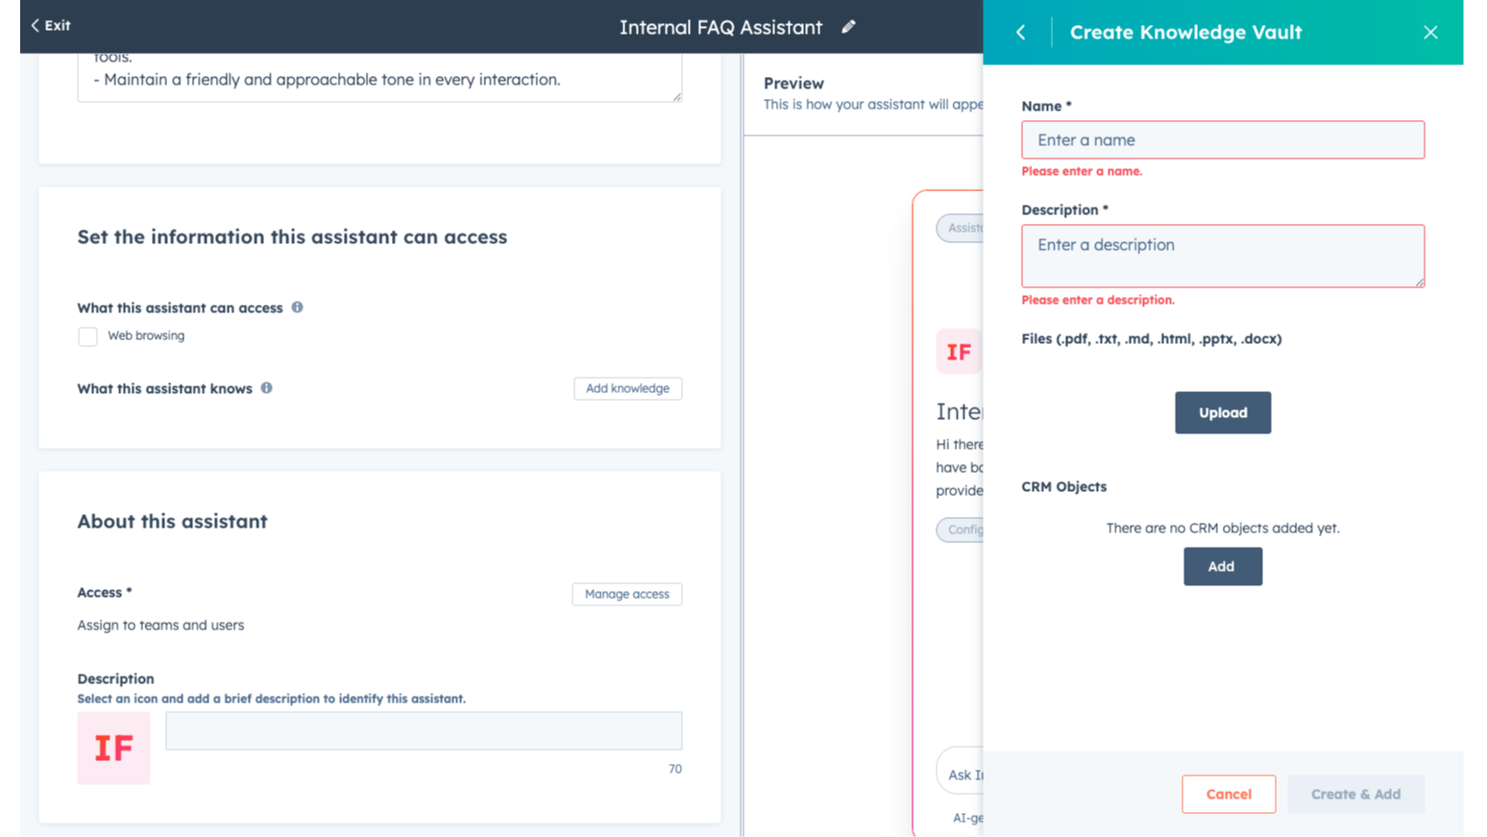Click the instructions text area with friendly tone text
Image resolution: width=1487 pixels, height=837 pixels.
click(x=379, y=78)
